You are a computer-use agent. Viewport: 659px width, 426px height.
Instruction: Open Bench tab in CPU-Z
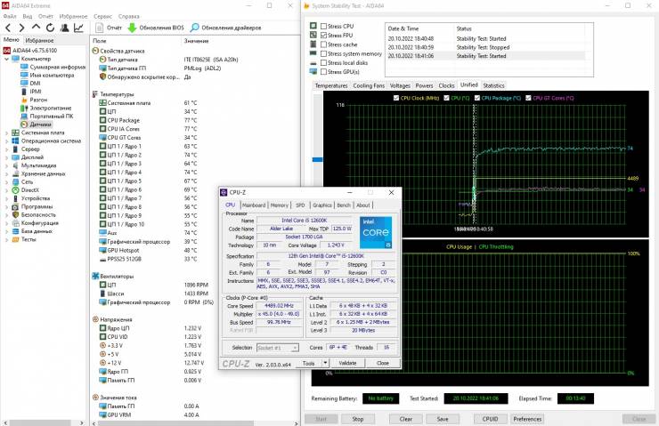tap(344, 205)
